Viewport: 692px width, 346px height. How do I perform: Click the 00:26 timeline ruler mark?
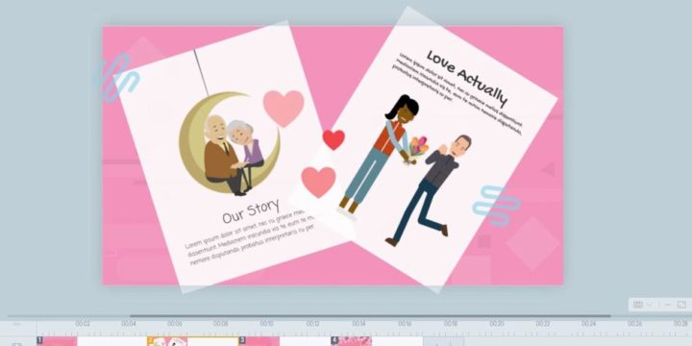(634, 324)
